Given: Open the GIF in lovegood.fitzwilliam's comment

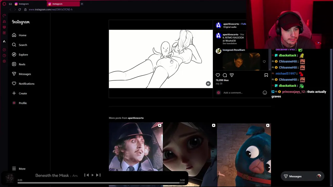Looking at the screenshot, I should 241,62.
